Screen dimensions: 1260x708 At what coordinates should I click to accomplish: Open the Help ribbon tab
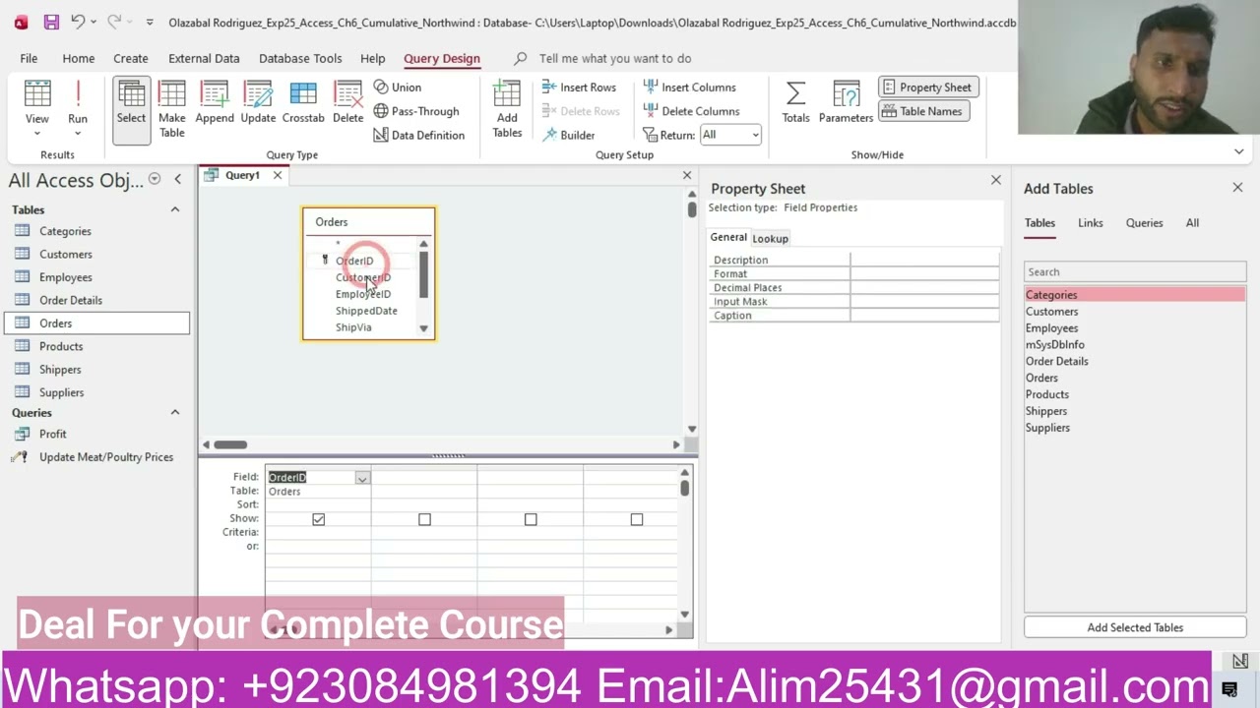coord(372,58)
